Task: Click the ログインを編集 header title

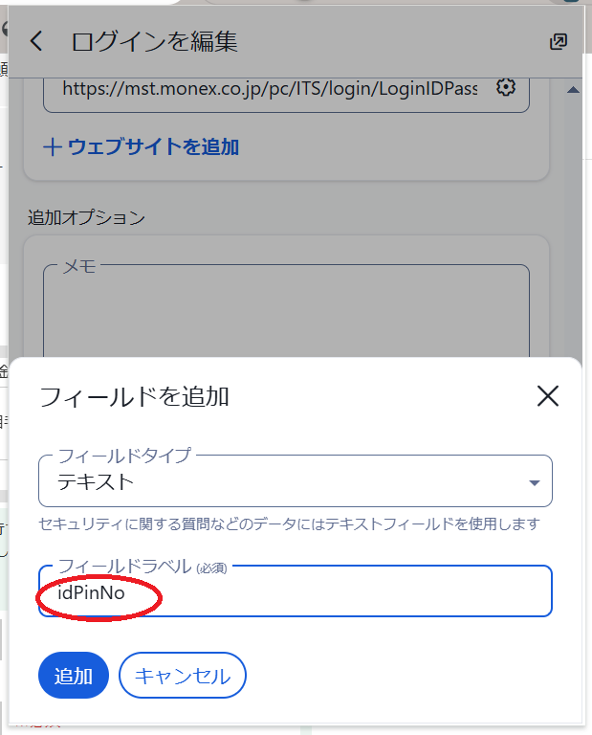Action: click(x=154, y=41)
